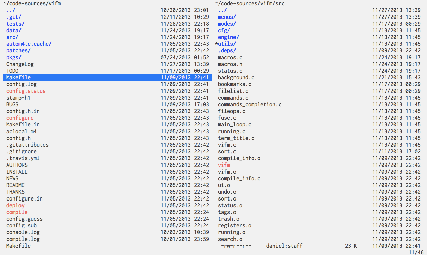The height and width of the screenshot is (255, 427).
Task: Select commands_completion.c file
Action: pos(250,104)
